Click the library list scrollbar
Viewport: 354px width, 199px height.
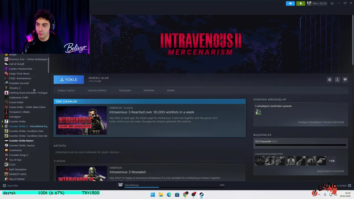tap(49, 65)
